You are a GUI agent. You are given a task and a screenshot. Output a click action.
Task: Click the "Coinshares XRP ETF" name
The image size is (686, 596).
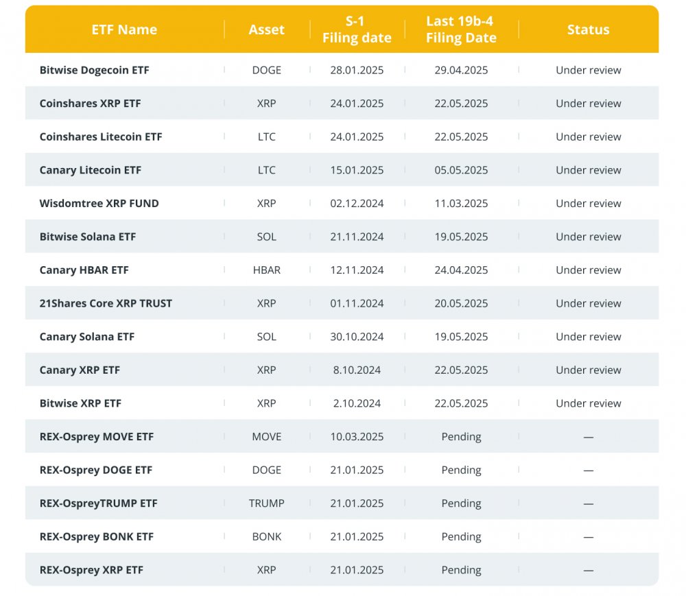(x=90, y=103)
